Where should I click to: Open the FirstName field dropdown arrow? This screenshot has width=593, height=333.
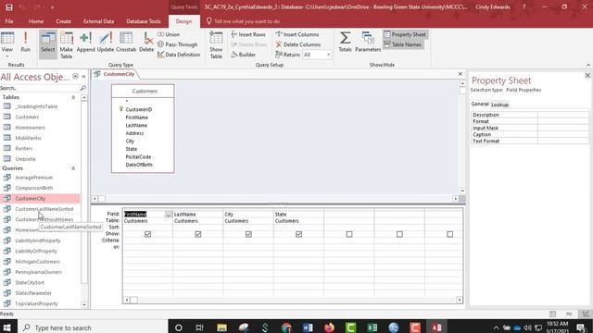coord(169,215)
